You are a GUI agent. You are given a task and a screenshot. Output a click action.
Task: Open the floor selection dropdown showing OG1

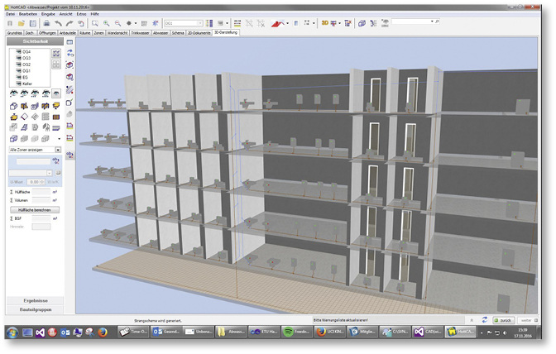pos(200,23)
